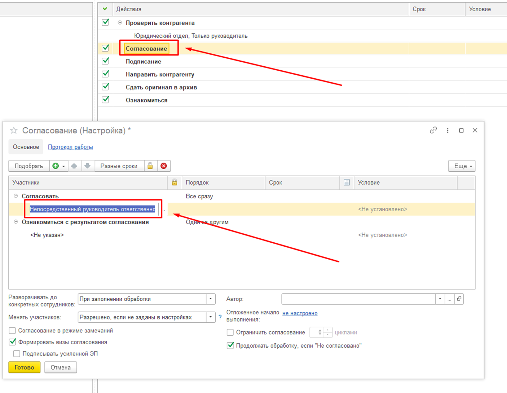Click the ellipsis select button of Автор field
This screenshot has height=393, width=507.
449,299
